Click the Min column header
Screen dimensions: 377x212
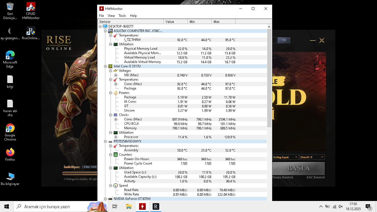[200, 22]
